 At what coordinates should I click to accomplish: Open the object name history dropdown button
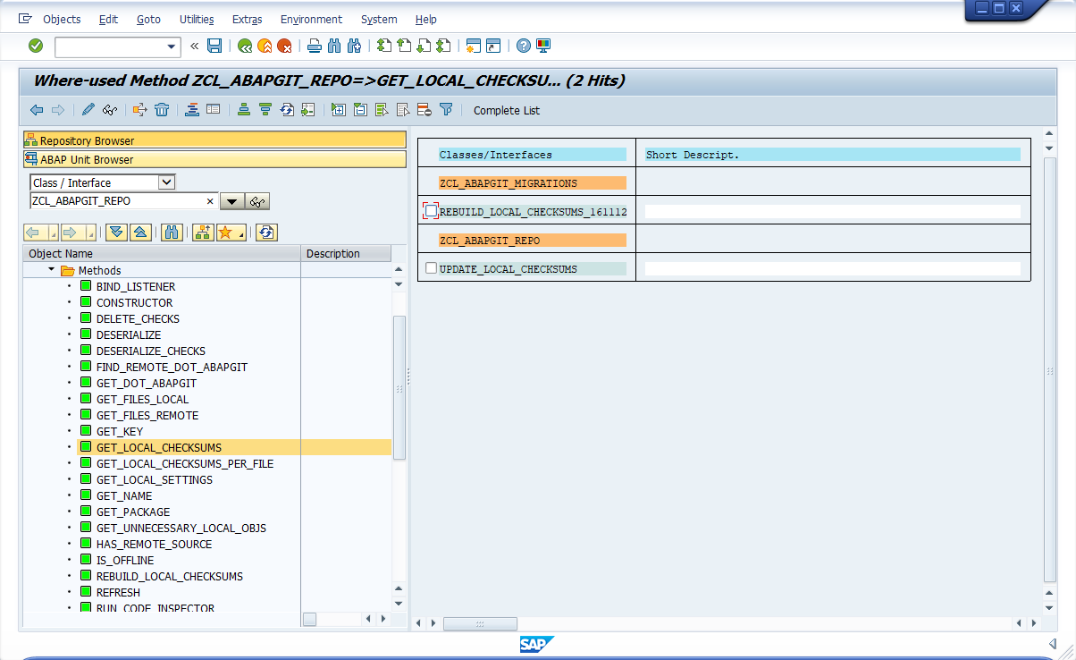pyautogui.click(x=232, y=202)
